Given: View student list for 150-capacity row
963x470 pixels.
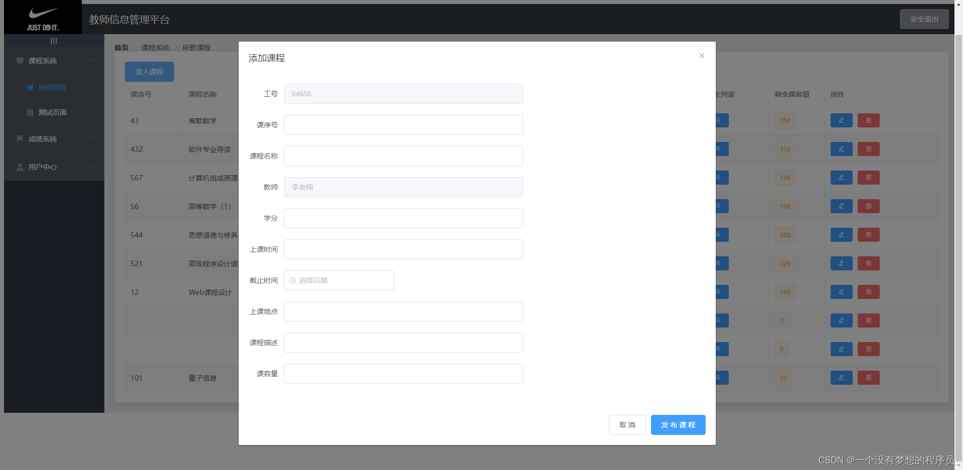Looking at the screenshot, I should (x=722, y=120).
